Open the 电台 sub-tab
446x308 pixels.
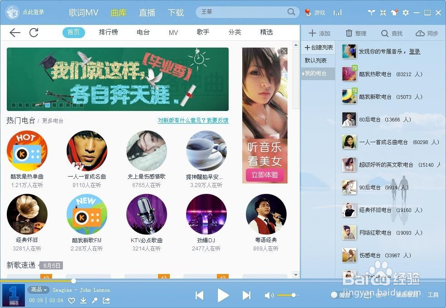coord(143,32)
